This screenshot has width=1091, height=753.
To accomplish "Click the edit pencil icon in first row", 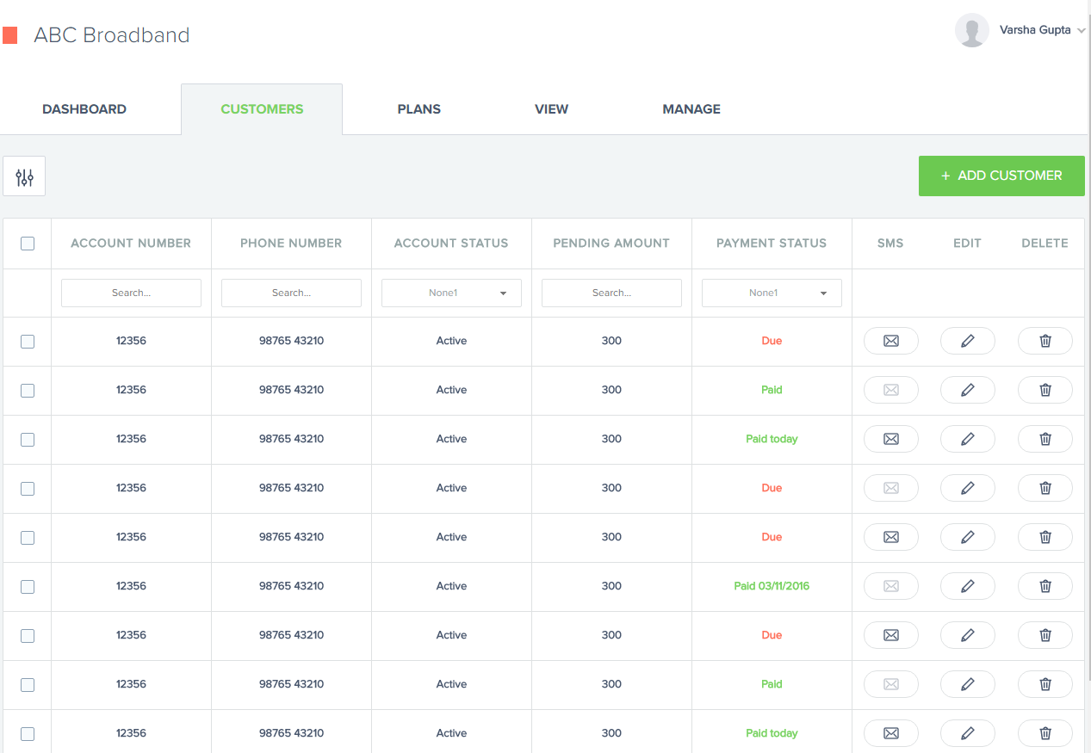I will coord(967,341).
